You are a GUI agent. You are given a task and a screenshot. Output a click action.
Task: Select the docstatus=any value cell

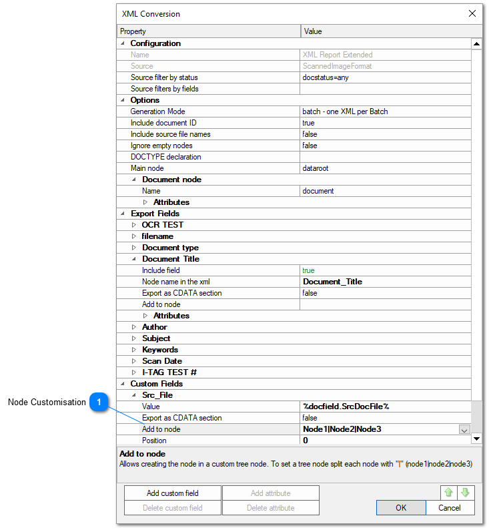click(386, 77)
